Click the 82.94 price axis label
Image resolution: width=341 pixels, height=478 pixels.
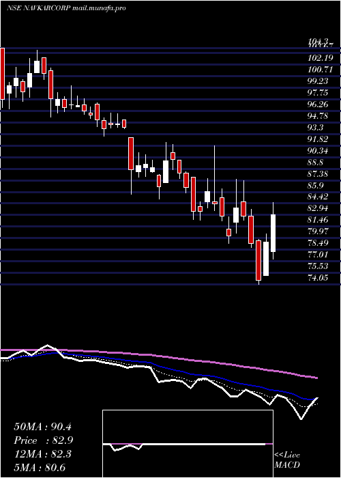click(318, 208)
